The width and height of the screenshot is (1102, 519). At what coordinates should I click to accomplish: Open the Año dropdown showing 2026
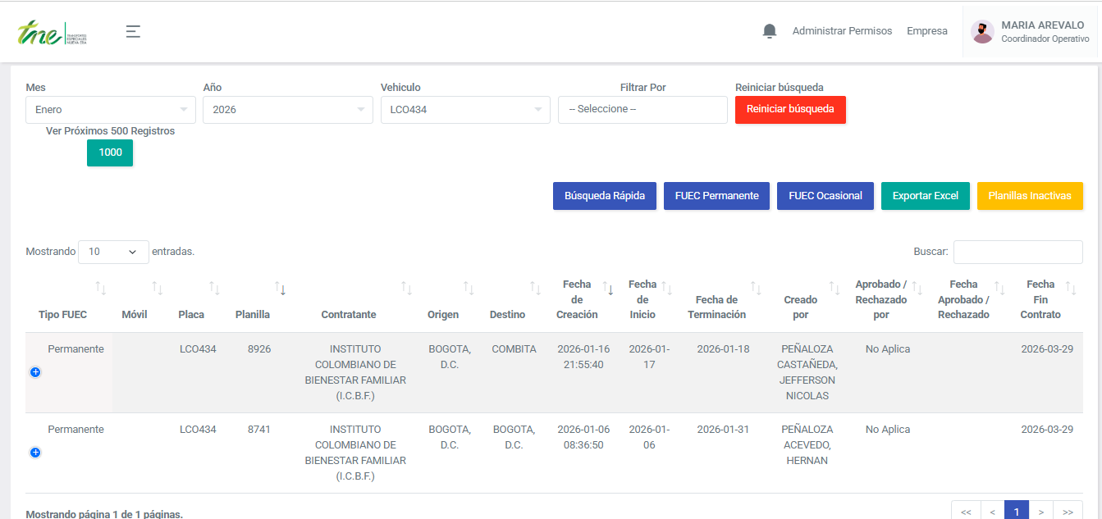[288, 110]
